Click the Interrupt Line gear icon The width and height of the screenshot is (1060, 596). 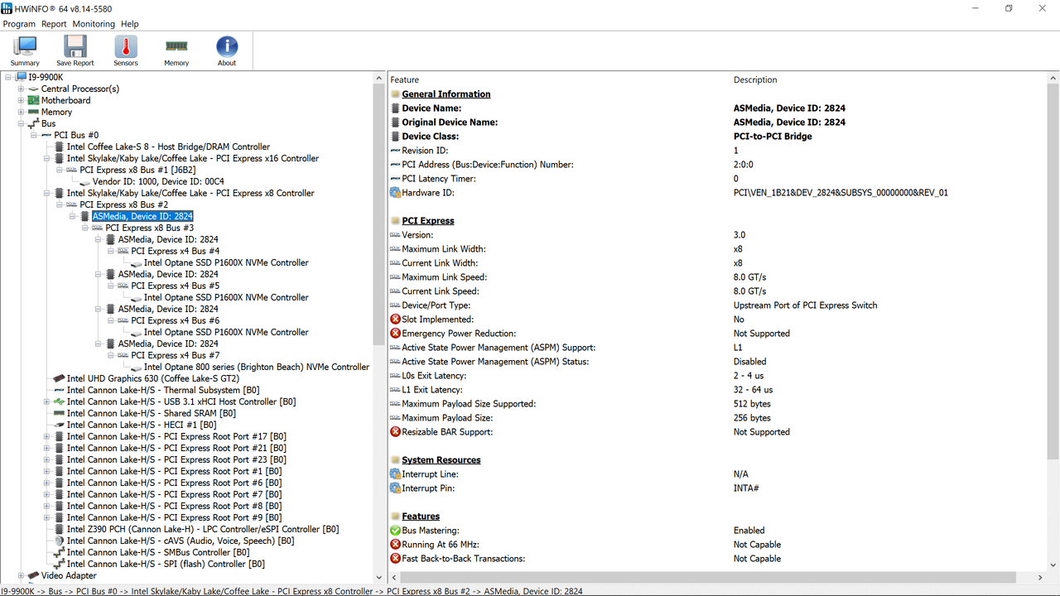395,474
